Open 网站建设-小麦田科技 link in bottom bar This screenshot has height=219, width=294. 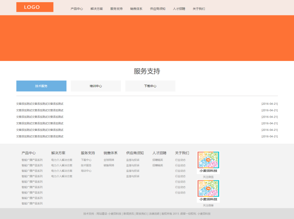click(x=109, y=214)
